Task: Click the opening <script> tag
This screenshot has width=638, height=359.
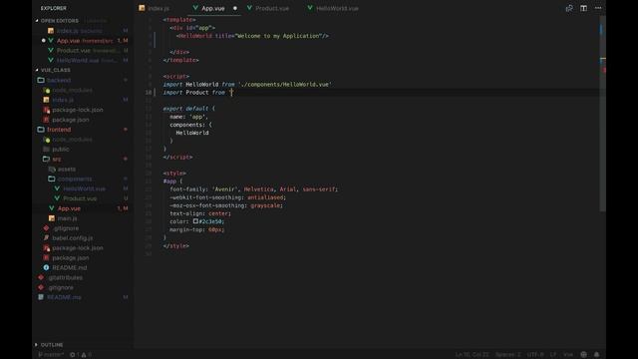Action: point(175,76)
